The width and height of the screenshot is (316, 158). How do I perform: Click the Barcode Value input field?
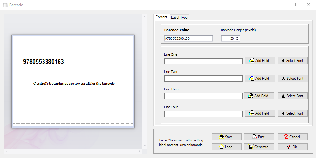pyautogui.click(x=188, y=38)
